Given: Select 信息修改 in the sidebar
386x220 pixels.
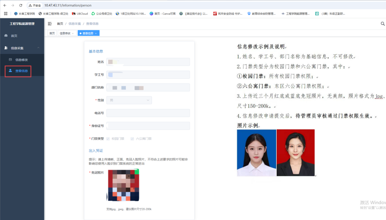Looking at the screenshot, I should coord(22,60).
